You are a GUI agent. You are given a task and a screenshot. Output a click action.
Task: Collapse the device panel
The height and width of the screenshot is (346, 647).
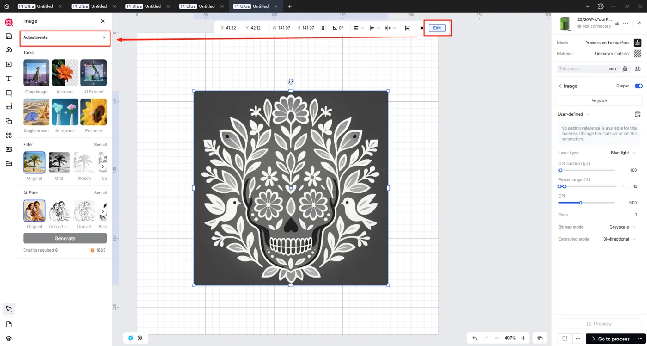[640, 24]
